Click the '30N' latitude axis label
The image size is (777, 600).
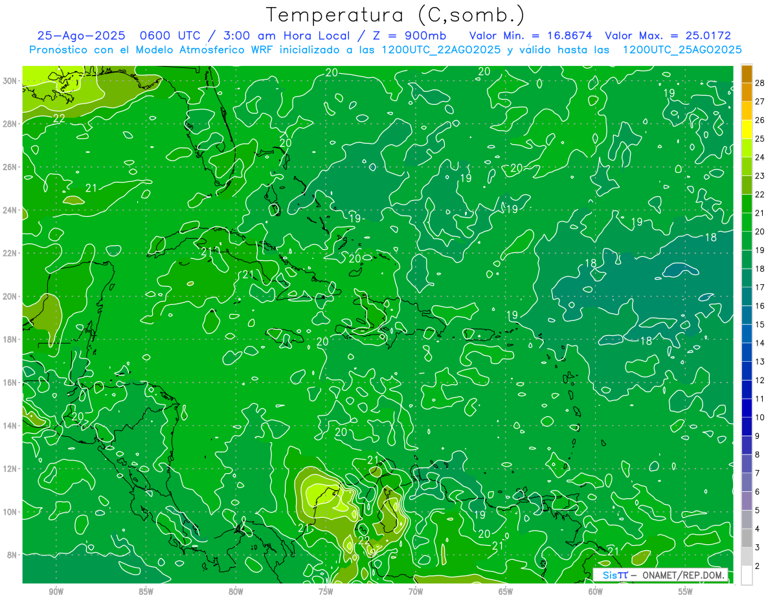(10, 81)
